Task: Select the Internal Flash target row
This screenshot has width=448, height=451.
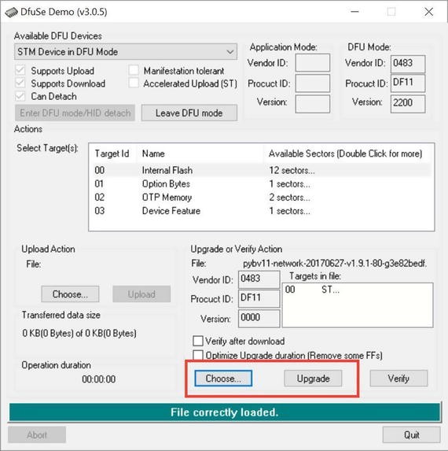Action: 261,170
